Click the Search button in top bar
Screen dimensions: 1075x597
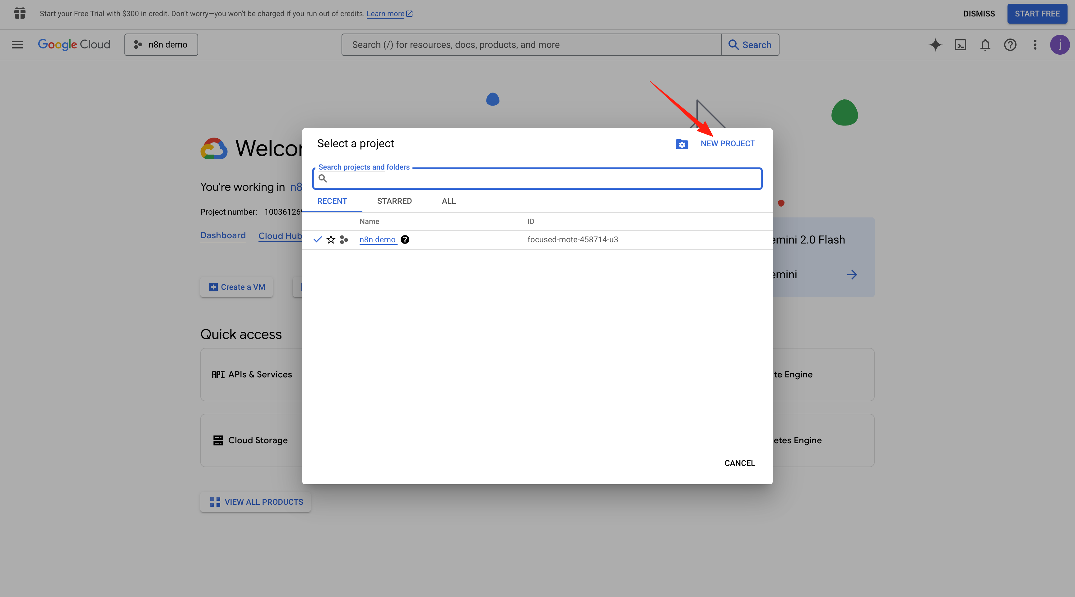pyautogui.click(x=750, y=45)
